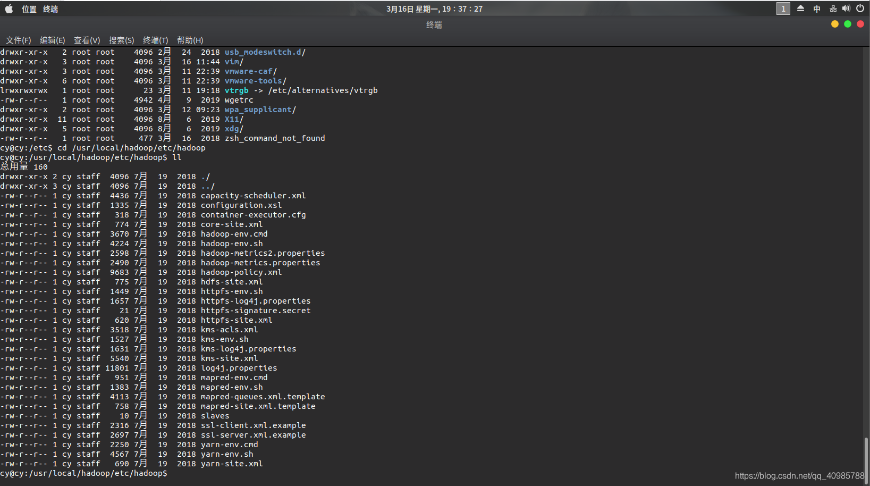The image size is (870, 486).
Task: Open the Apple logo system menu
Action: point(9,9)
